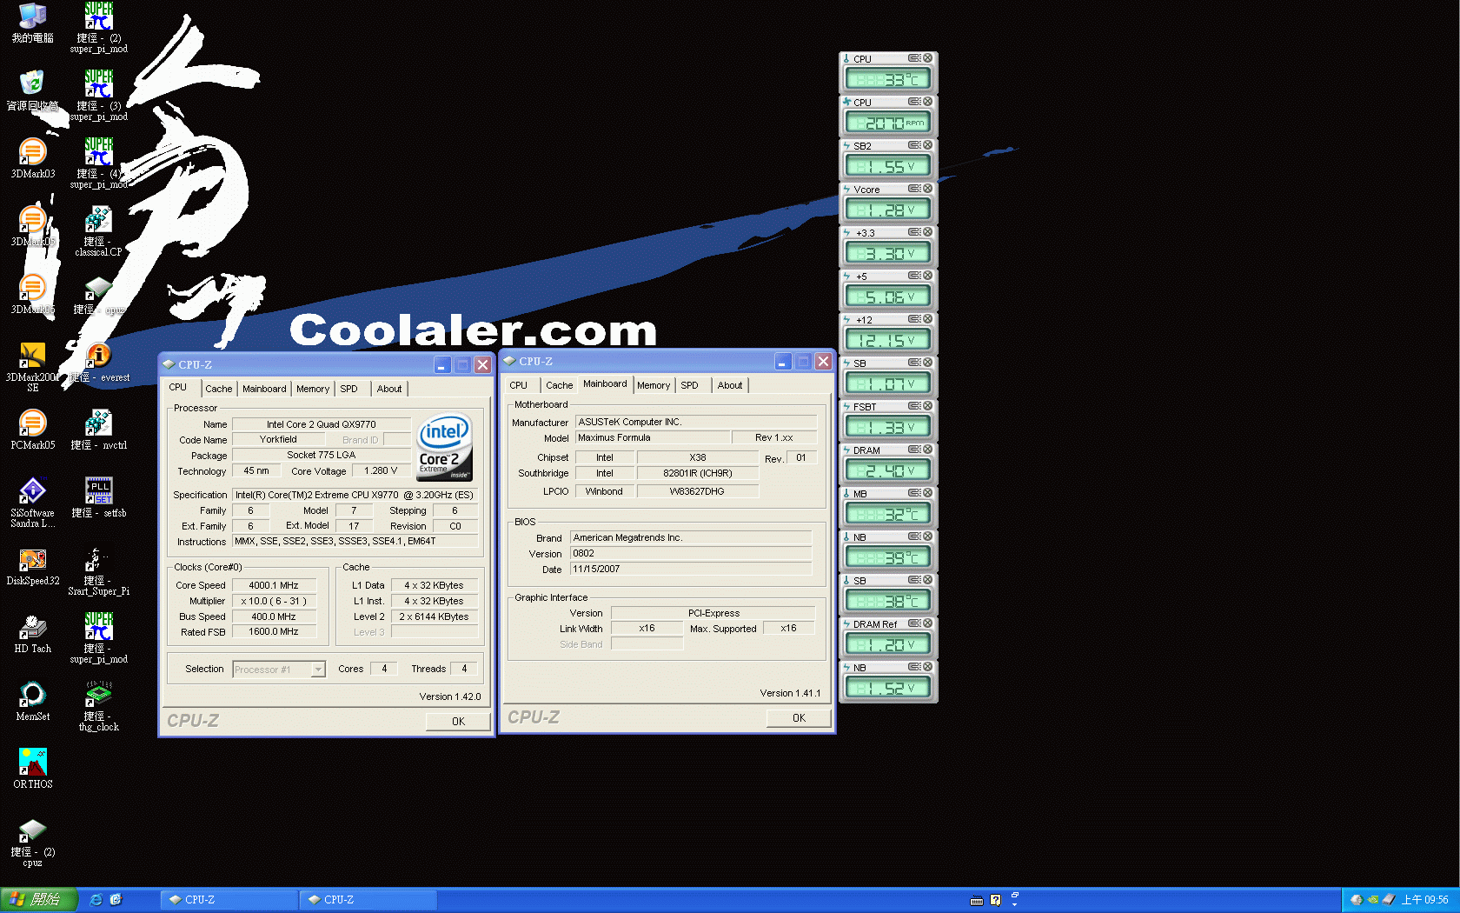The image size is (1460, 913).
Task: Open the PCMark05 desktop icon
Action: (x=32, y=430)
